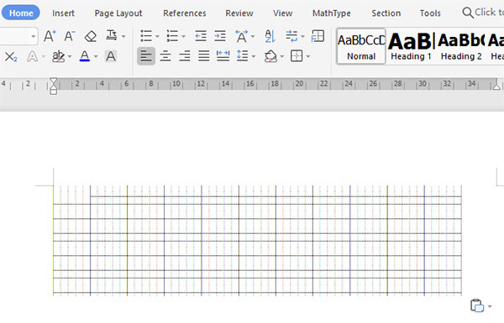Click the Decrease Indent icon
Viewport: 504px width, 323px height.
201,36
